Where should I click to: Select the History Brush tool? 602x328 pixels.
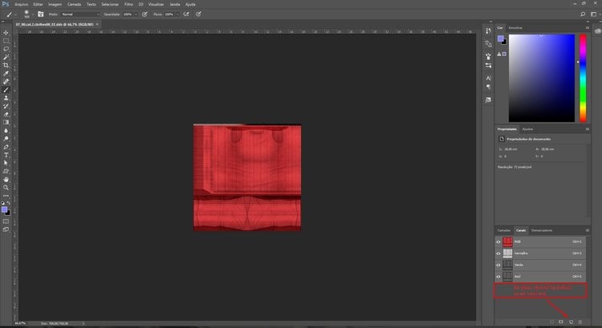click(x=6, y=106)
